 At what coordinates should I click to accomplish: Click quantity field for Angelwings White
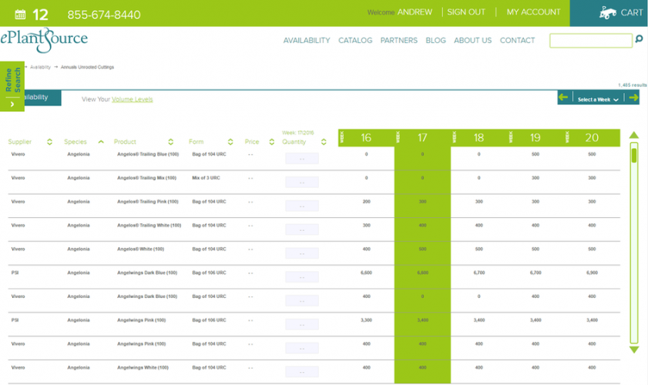click(x=302, y=371)
